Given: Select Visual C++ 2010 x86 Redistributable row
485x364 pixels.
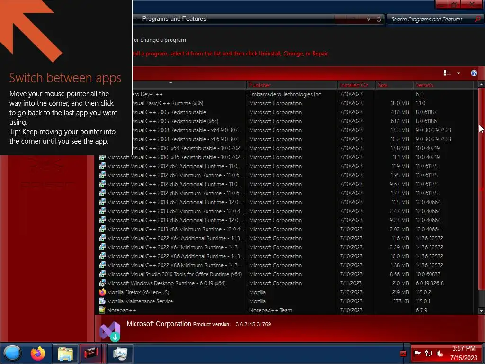Looking at the screenshot, I should [x=285, y=157].
